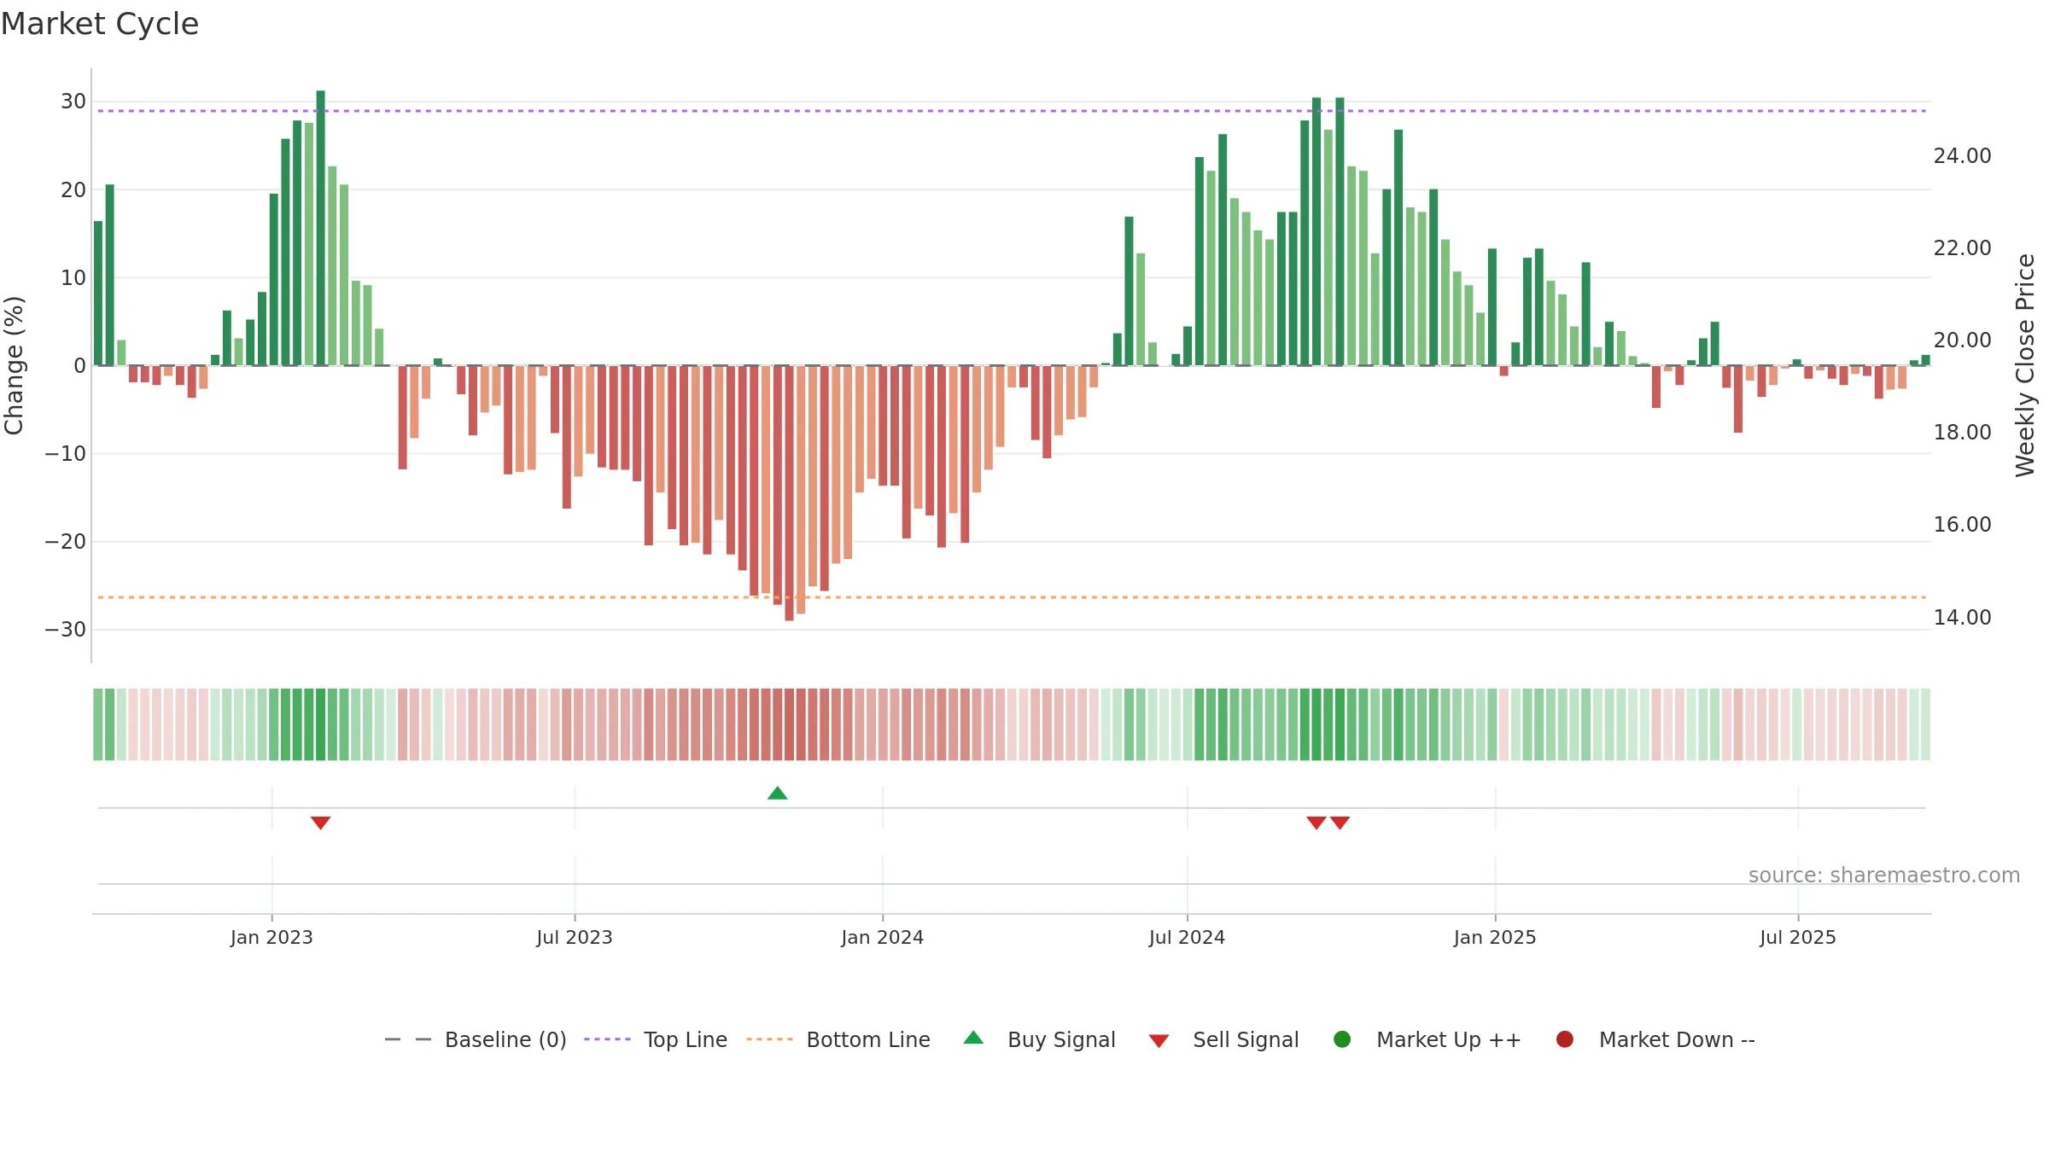
Task: Click the red Sell Signal legend triangle icon
Action: click(1159, 1041)
